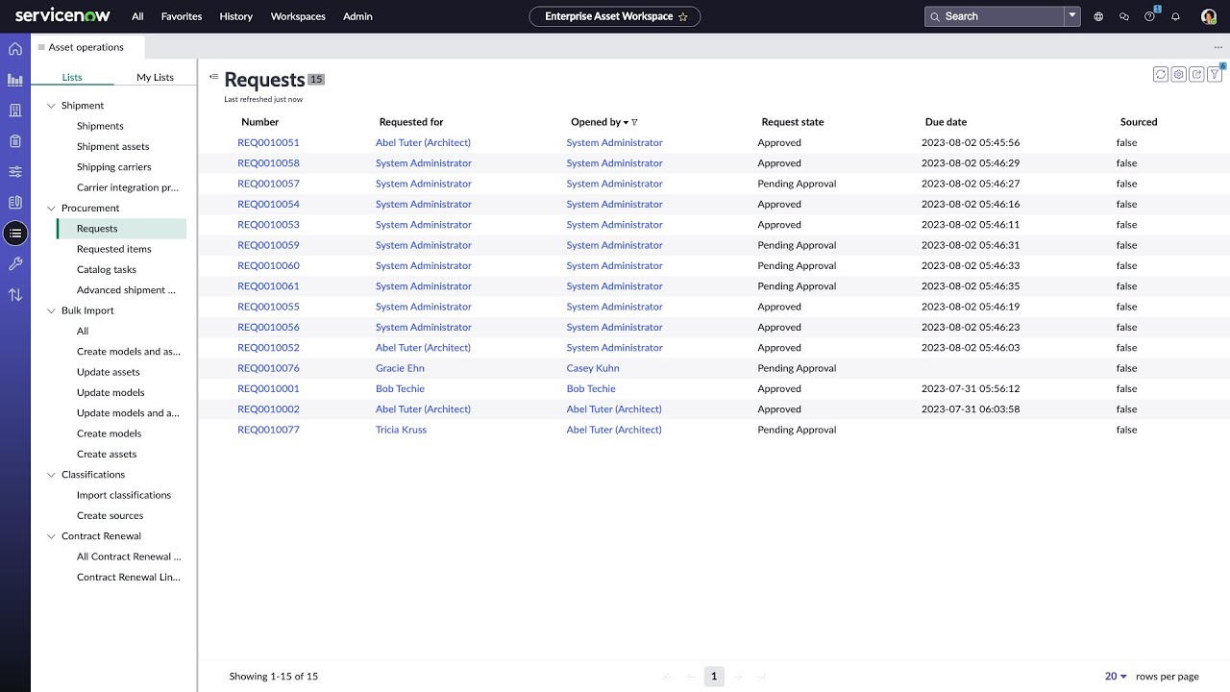Image resolution: width=1230 pixels, height=692 pixels.
Task: Open the Create sources list
Action: click(111, 516)
